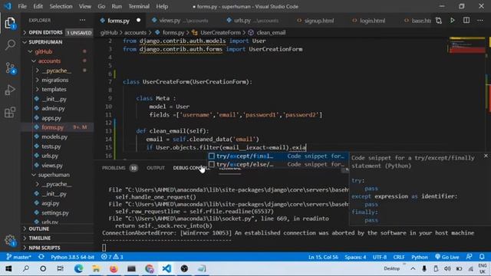
Task: Switch to views.py editor tab
Action: point(180,21)
